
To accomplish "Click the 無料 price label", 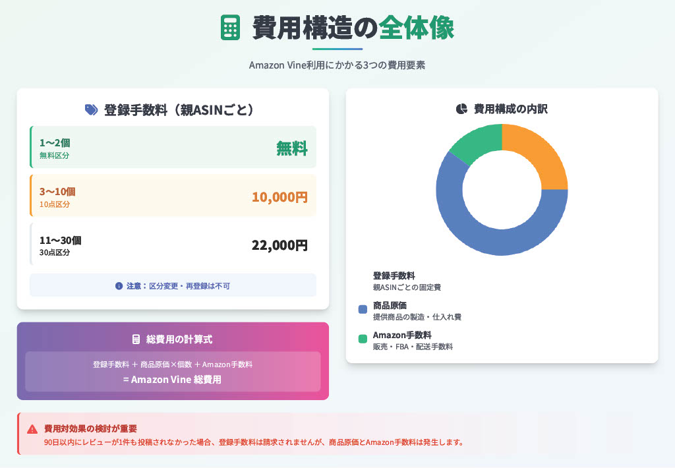I will point(291,148).
